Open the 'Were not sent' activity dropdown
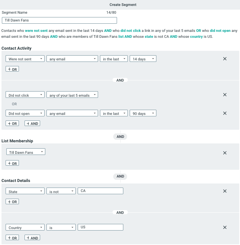The height and width of the screenshot is (245, 240). point(25,59)
